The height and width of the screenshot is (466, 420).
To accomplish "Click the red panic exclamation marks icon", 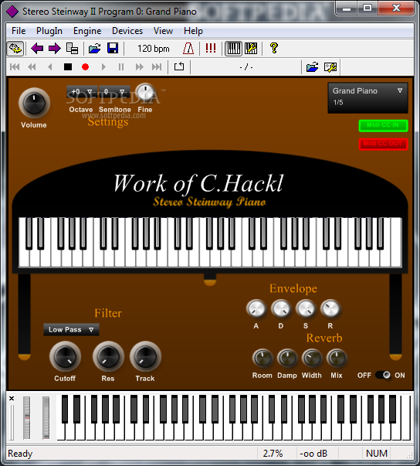I will pos(211,49).
